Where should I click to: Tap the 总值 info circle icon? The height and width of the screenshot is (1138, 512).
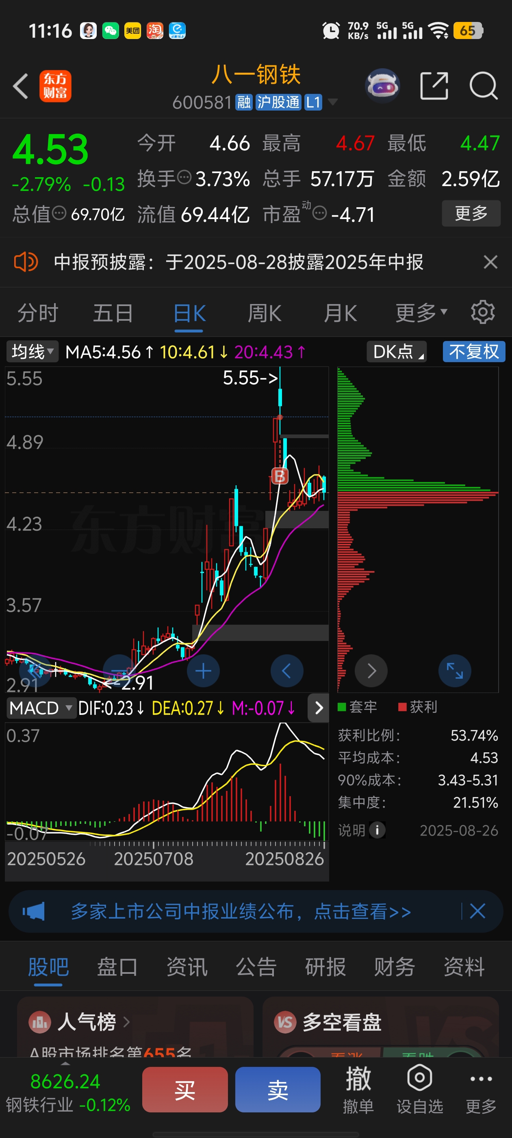pyautogui.click(x=59, y=213)
